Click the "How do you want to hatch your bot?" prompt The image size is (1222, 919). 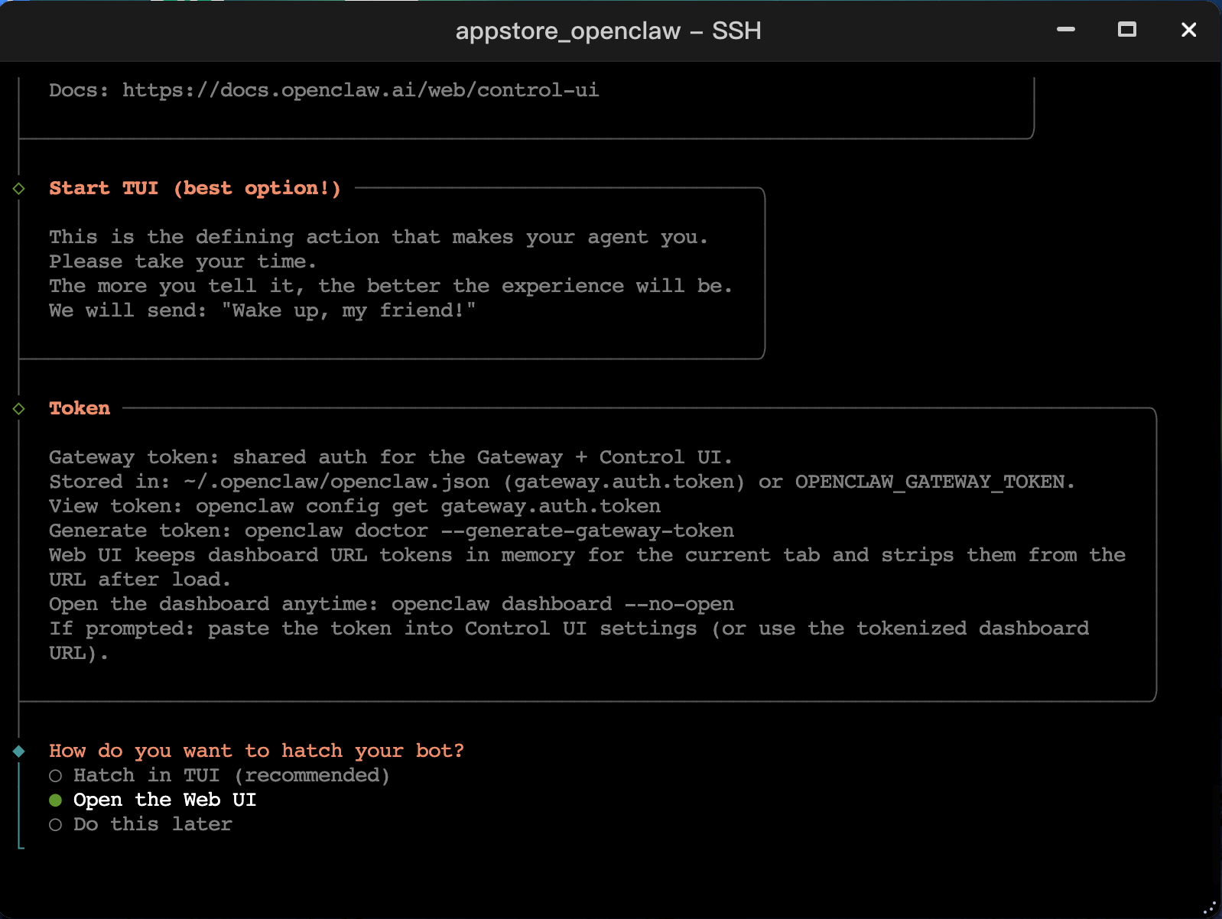coord(256,751)
